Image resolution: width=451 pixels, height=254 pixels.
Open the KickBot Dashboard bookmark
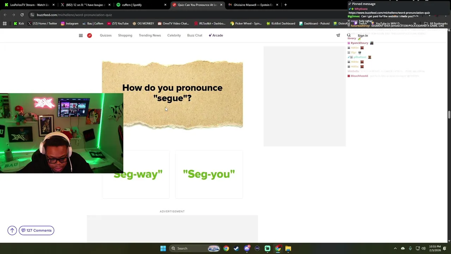point(281,24)
